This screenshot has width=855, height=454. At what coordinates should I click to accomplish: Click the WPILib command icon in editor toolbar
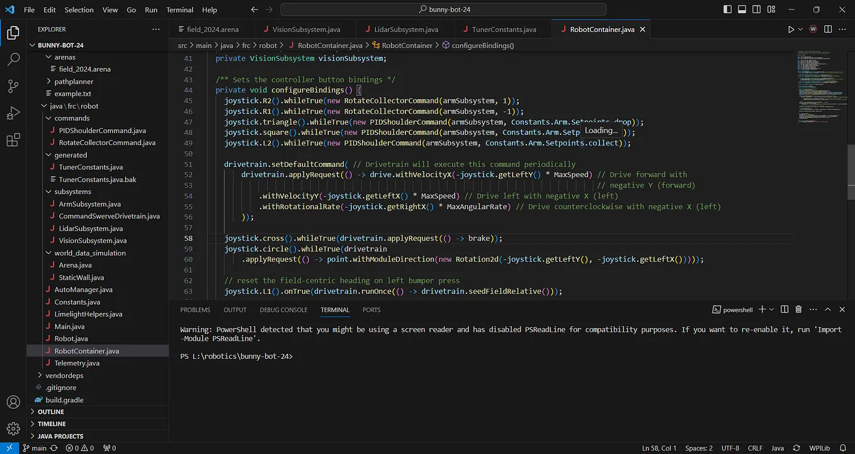pyautogui.click(x=813, y=30)
